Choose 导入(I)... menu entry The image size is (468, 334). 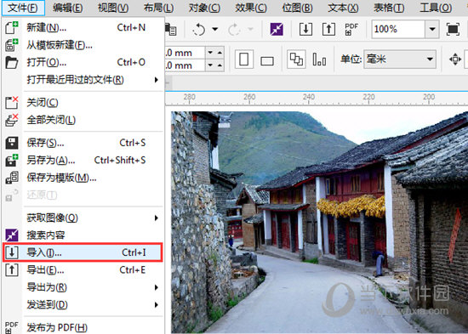coord(83,252)
